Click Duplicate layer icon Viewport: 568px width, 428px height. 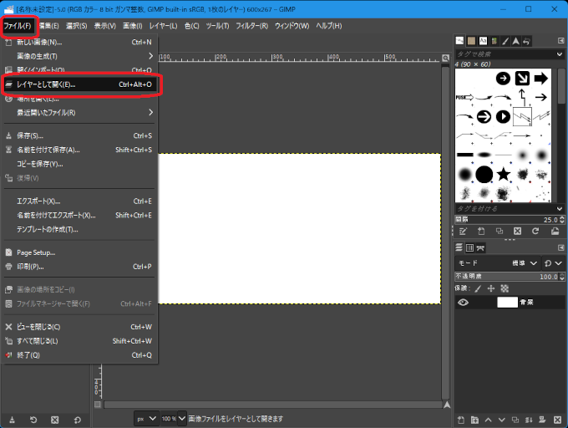pyautogui.click(x=515, y=420)
